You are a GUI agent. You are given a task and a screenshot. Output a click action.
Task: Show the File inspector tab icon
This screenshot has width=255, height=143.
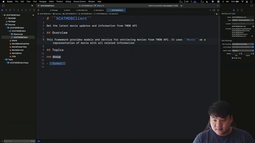pyautogui.click(x=234, y=10)
